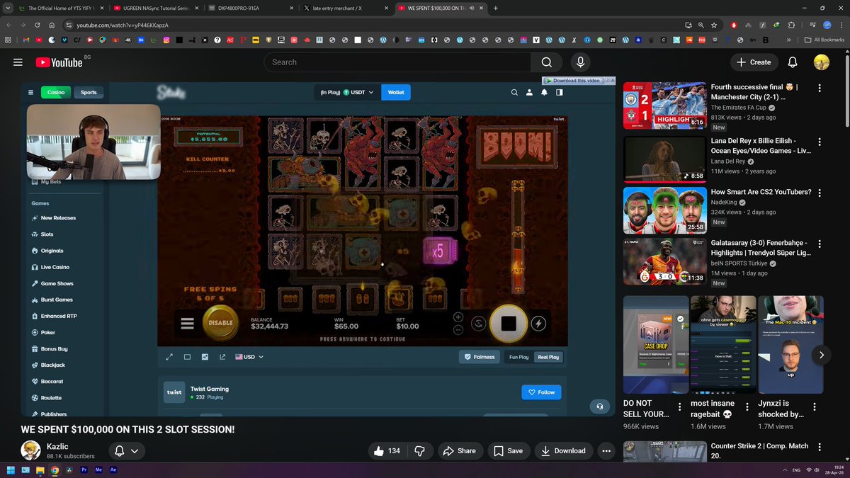850x478 pixels.
Task: Save the video to a playlist
Action: pos(508,450)
